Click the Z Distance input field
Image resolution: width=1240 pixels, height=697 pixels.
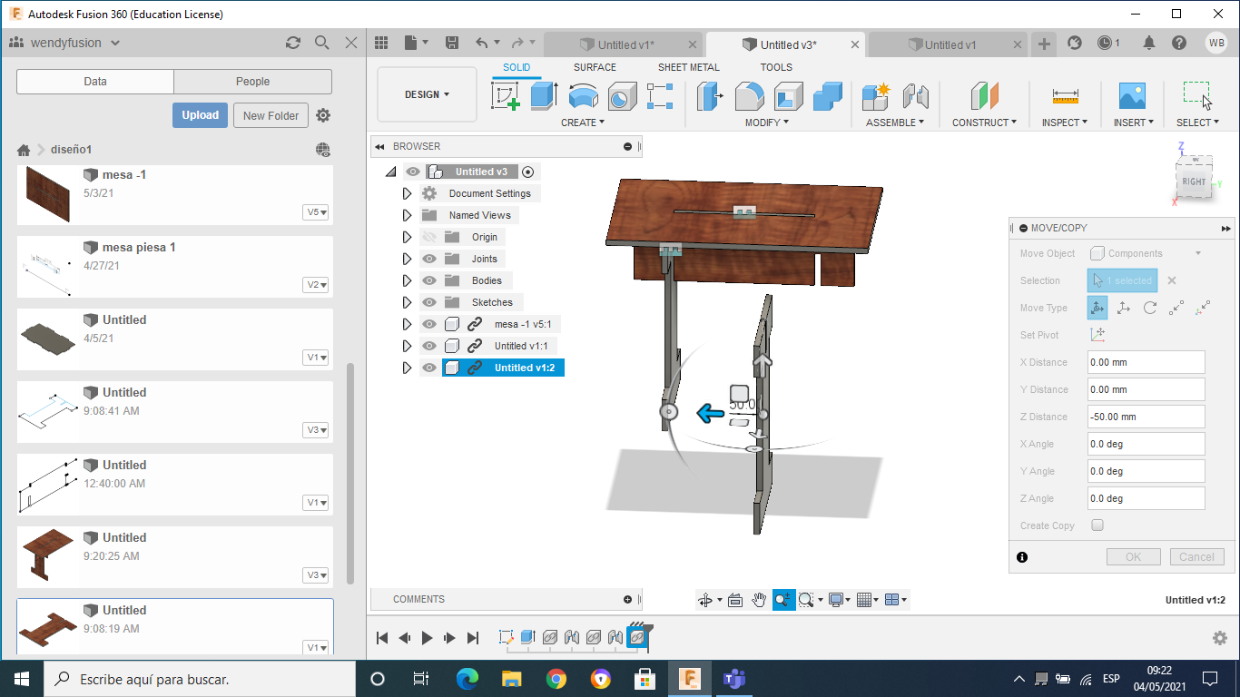[1146, 417]
